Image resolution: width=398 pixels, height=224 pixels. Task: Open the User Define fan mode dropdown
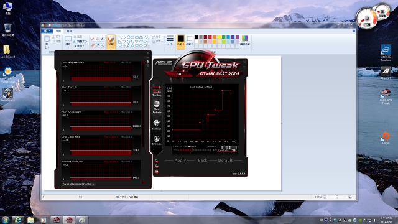tap(227, 151)
